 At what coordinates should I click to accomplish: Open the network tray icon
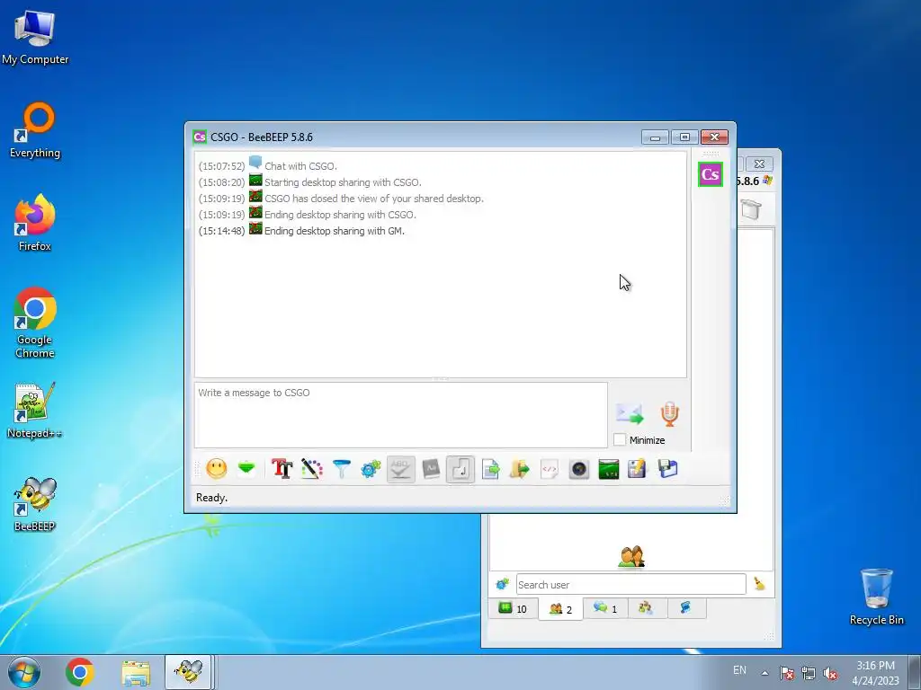pos(809,673)
